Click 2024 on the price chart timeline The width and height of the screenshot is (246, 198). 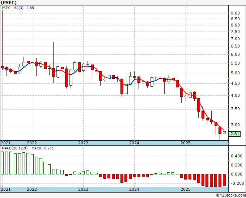tap(134, 143)
